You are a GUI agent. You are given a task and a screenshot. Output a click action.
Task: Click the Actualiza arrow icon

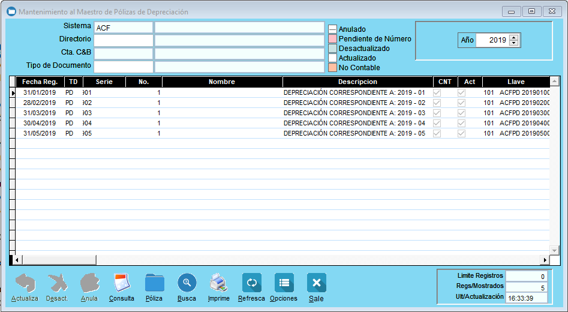click(25, 283)
